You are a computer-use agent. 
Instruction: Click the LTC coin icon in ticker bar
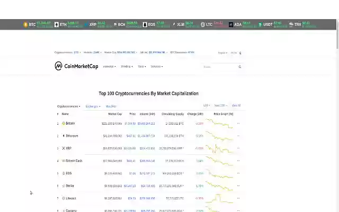click(202, 24)
